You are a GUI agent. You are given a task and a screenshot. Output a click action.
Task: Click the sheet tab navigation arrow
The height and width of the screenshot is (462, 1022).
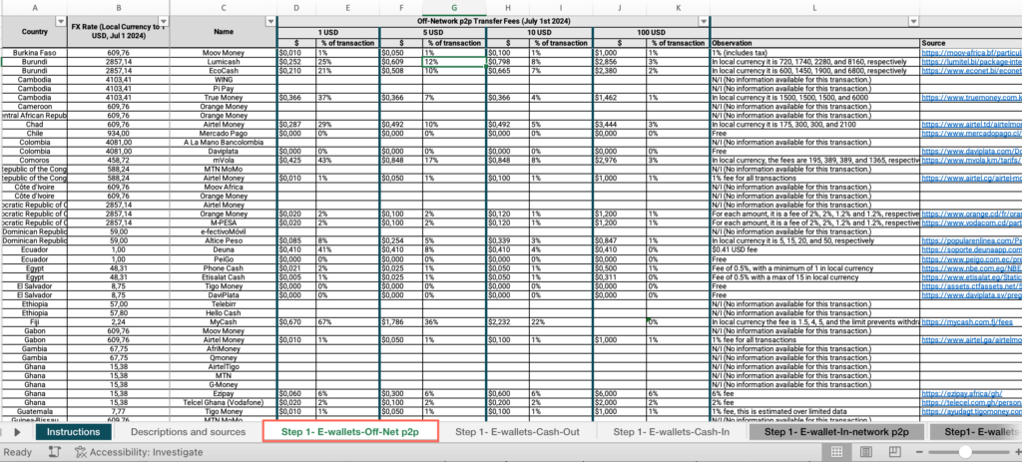coord(18,432)
